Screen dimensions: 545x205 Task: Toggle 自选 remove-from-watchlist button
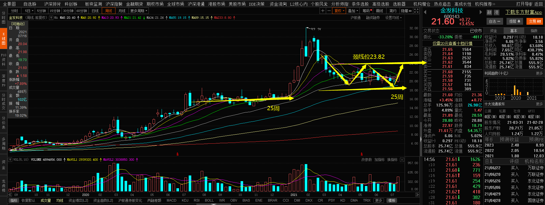click(495, 21)
